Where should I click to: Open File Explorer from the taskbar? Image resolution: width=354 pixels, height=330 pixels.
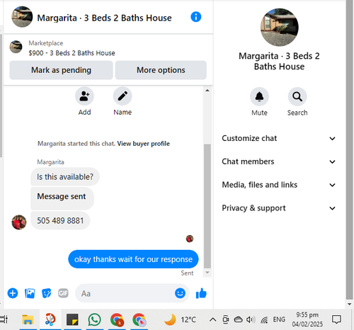coord(28,319)
